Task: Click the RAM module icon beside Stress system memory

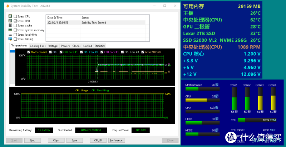Action: pyautogui.click(x=10, y=30)
